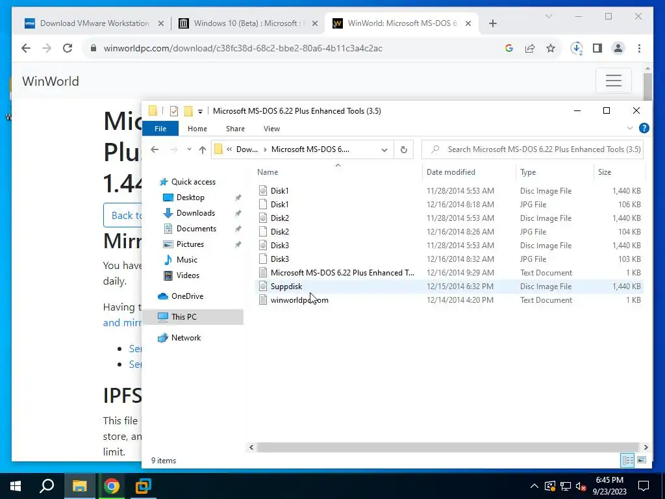
Task: Open the Share ribbon tab
Action: click(x=235, y=129)
